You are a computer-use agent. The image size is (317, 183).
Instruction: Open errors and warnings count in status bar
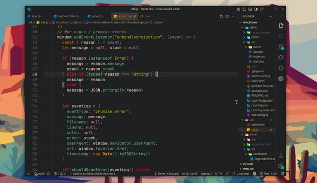pyautogui.click(x=60, y=174)
